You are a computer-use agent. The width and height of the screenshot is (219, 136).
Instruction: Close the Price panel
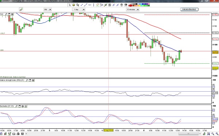12,14
